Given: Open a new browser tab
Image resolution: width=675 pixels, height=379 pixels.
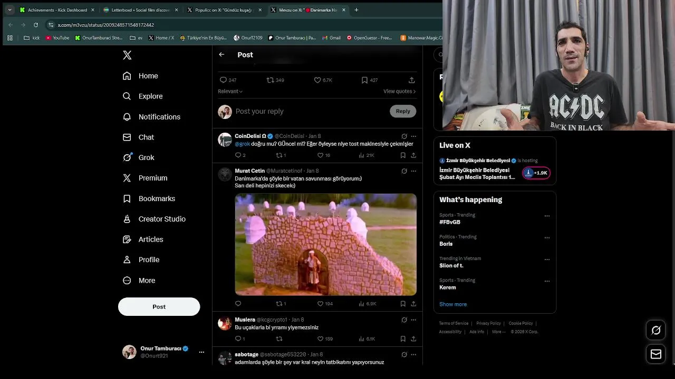Looking at the screenshot, I should (x=356, y=10).
